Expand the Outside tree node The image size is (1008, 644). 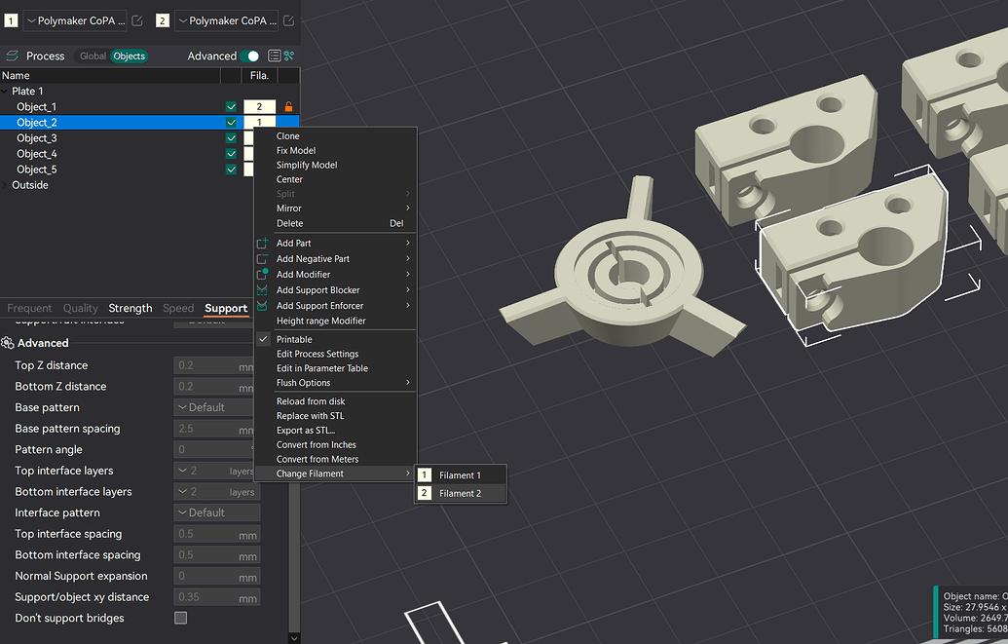tap(5, 185)
